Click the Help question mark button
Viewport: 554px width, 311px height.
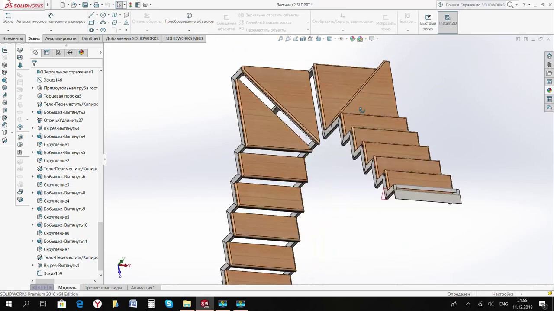point(525,5)
